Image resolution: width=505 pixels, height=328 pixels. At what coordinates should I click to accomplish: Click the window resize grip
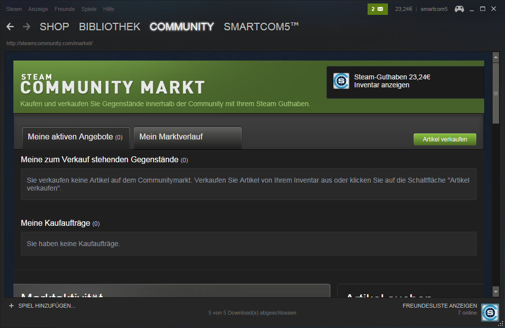click(501, 324)
